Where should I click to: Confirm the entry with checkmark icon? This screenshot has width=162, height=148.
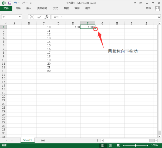[39, 17]
